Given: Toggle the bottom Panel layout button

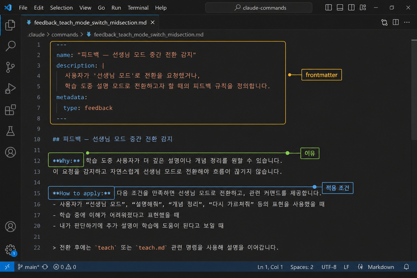Looking at the screenshot, I should (340, 8).
